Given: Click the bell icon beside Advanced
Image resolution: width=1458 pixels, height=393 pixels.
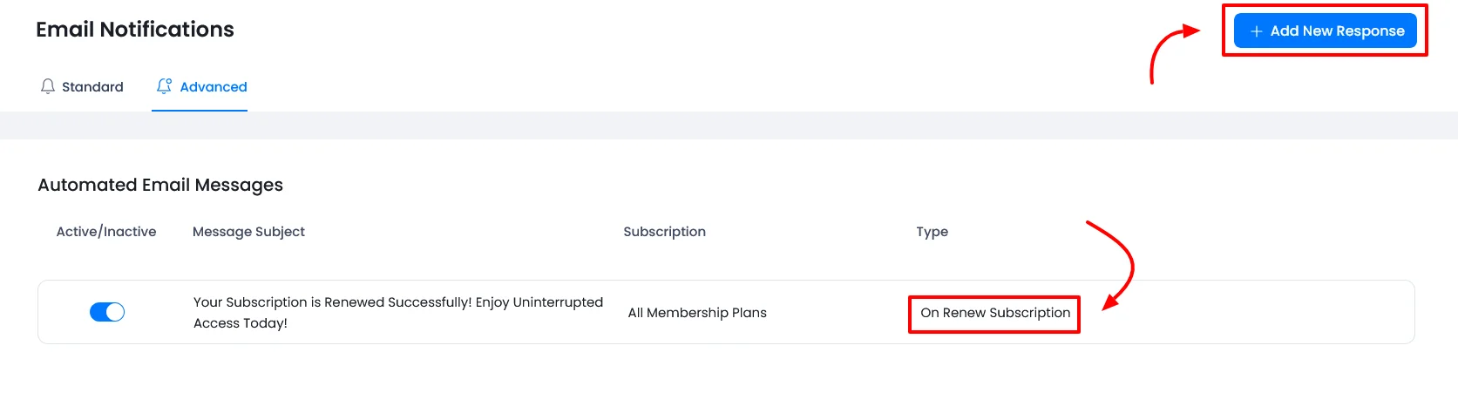Looking at the screenshot, I should tap(164, 86).
